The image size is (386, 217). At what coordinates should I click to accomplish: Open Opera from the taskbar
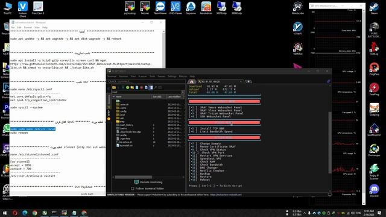[14, 213]
